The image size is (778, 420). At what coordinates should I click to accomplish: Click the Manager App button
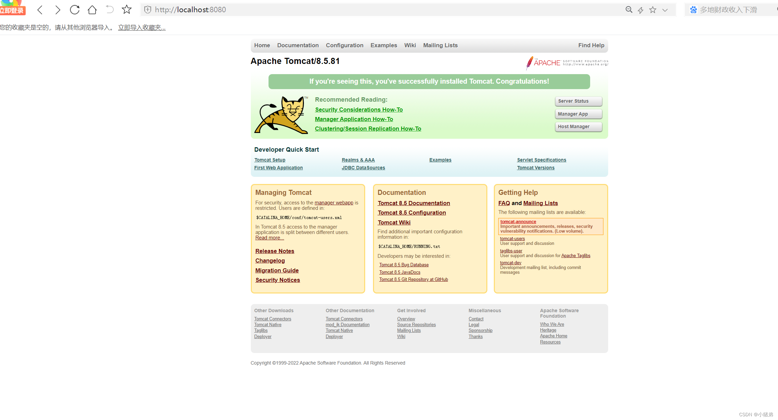[578, 114]
